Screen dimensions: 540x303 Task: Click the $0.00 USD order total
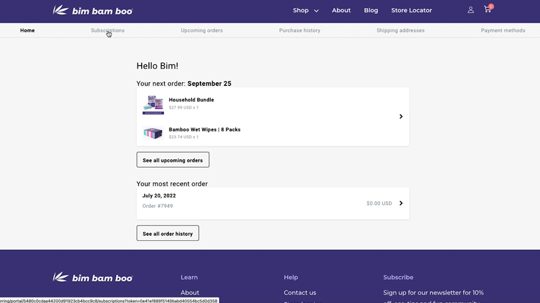(x=379, y=203)
